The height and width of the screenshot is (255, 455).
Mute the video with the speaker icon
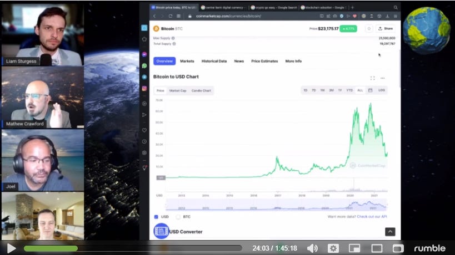coord(312,248)
